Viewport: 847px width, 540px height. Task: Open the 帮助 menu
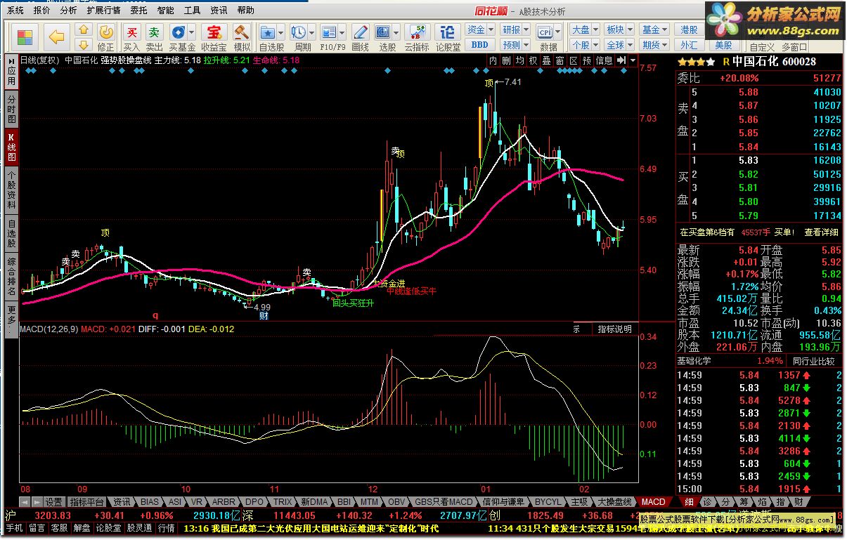245,11
